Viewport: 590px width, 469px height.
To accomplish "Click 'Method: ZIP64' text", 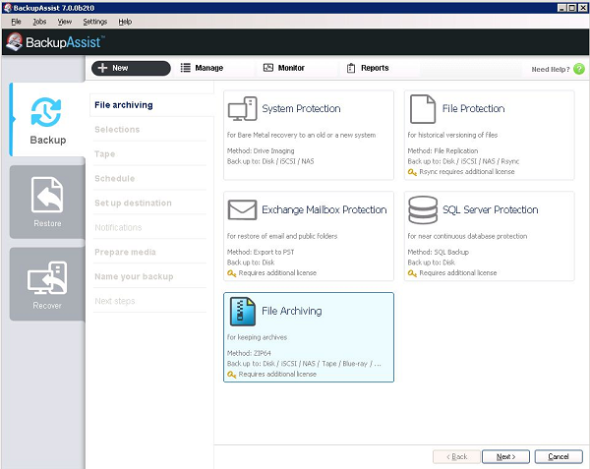I will 249,353.
